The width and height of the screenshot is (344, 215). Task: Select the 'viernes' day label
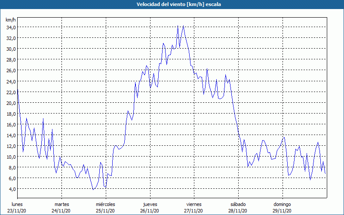[194, 204]
